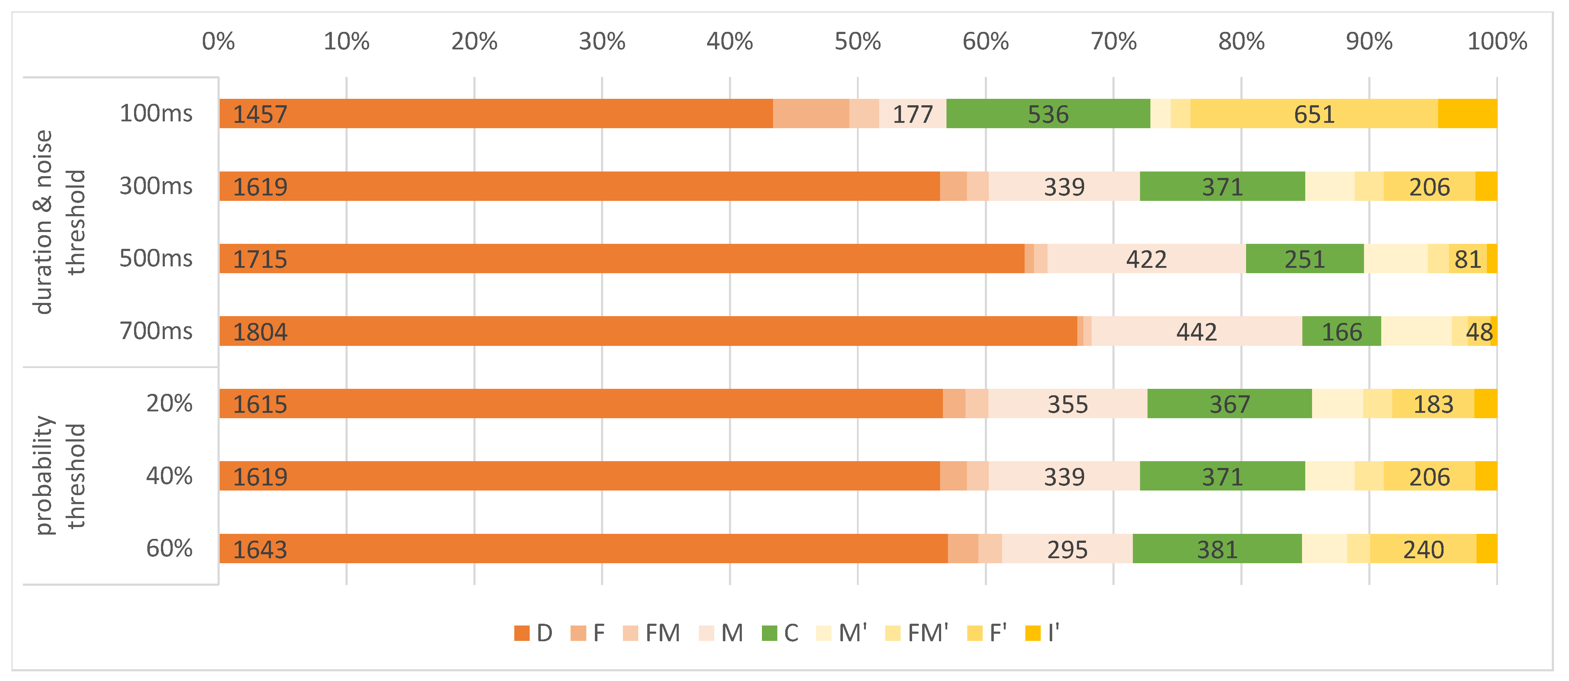Select the 651 segment in 100ms bar
The height and width of the screenshot is (681, 1569).
click(x=1314, y=114)
